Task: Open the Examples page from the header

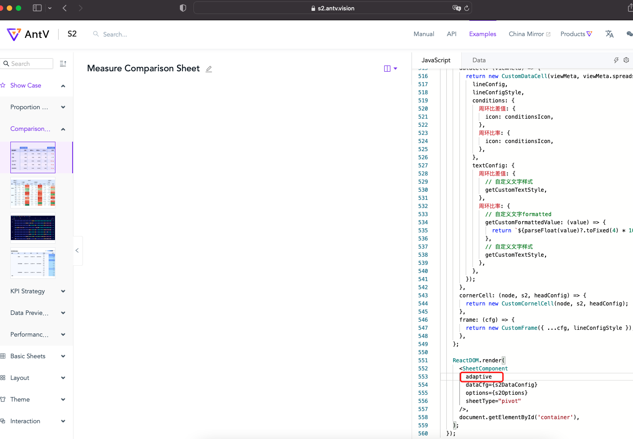Action: (x=482, y=34)
